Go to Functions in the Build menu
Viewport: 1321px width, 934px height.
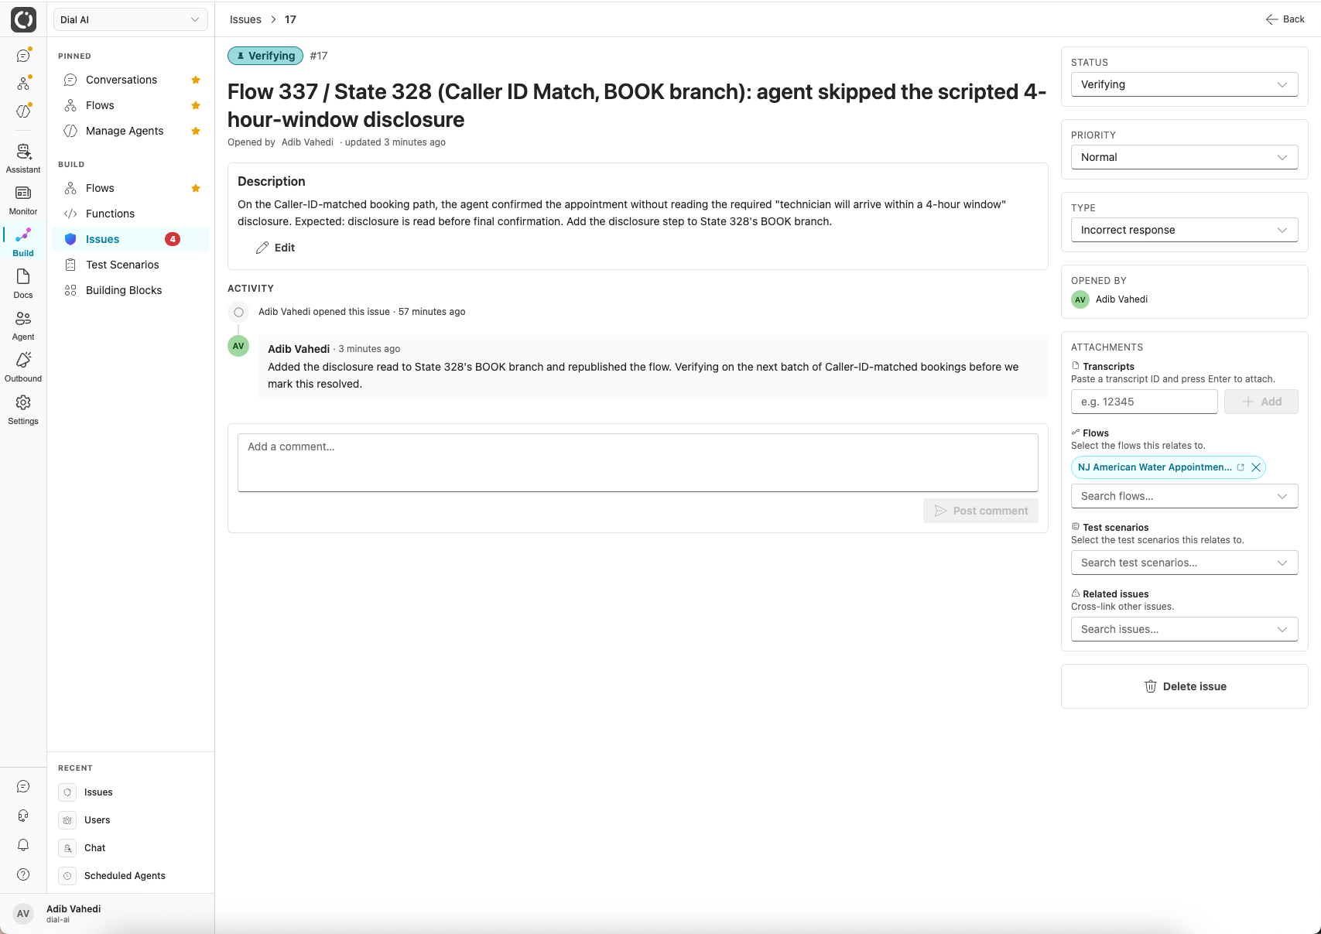(131, 214)
